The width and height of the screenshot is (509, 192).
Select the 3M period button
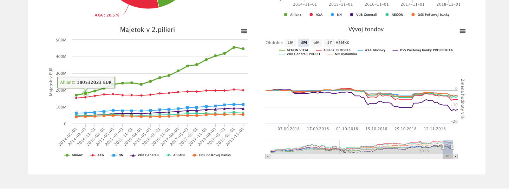click(304, 42)
